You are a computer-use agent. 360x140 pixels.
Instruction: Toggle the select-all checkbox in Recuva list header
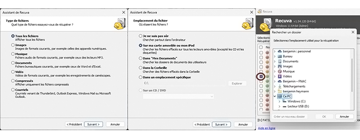point(261,47)
